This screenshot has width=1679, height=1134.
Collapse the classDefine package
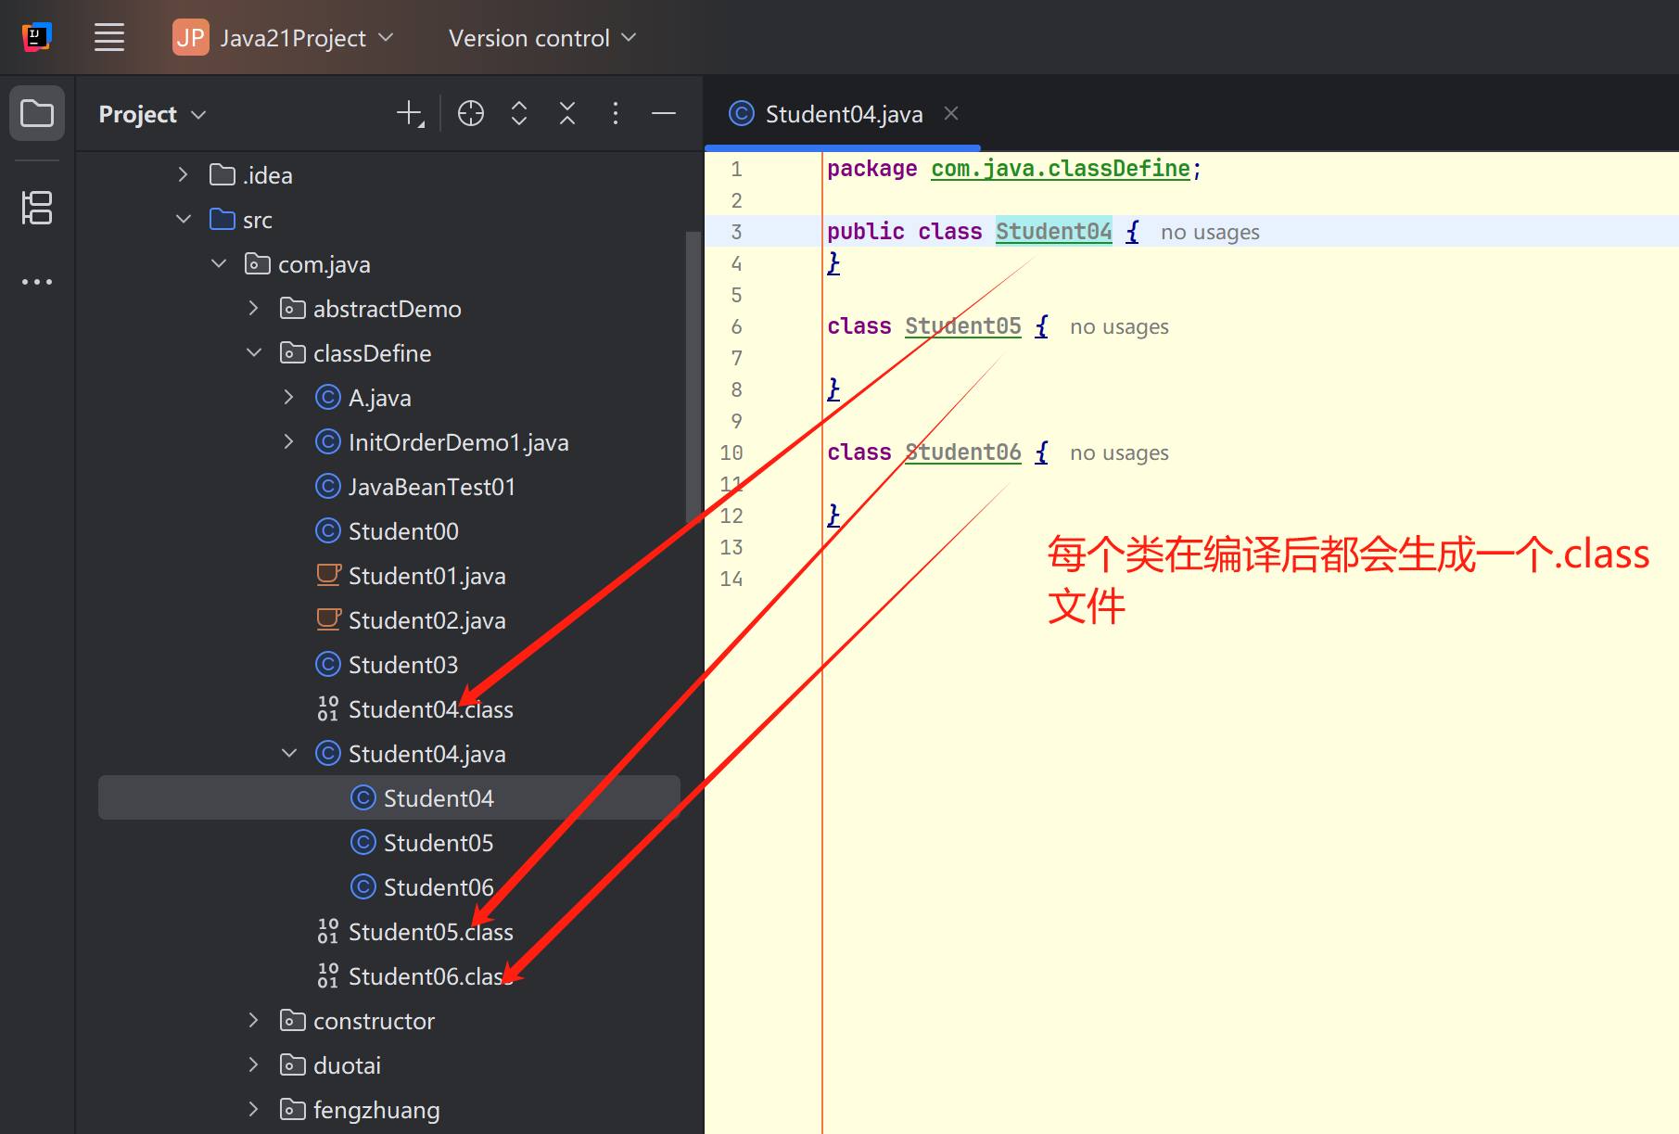click(253, 352)
